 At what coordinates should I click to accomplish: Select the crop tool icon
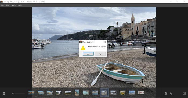pyautogui.click(x=171, y=93)
